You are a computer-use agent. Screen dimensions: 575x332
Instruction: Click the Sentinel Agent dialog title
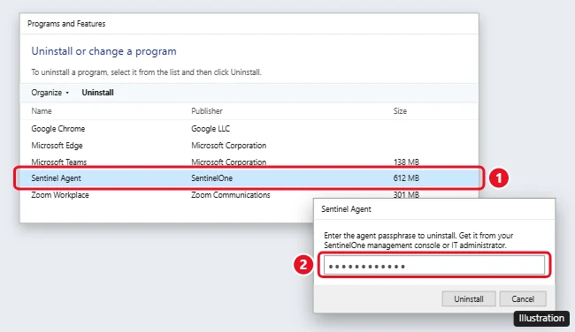pyautogui.click(x=346, y=209)
